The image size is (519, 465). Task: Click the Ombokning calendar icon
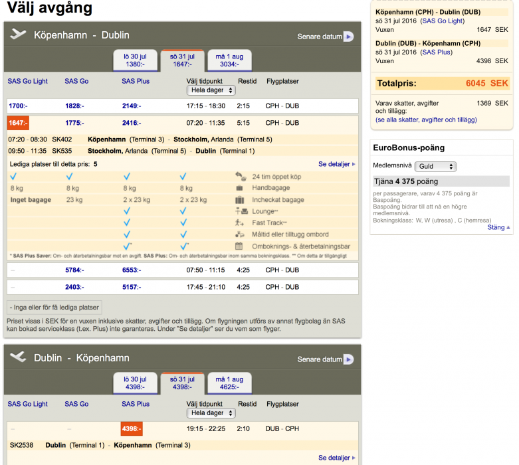(239, 246)
